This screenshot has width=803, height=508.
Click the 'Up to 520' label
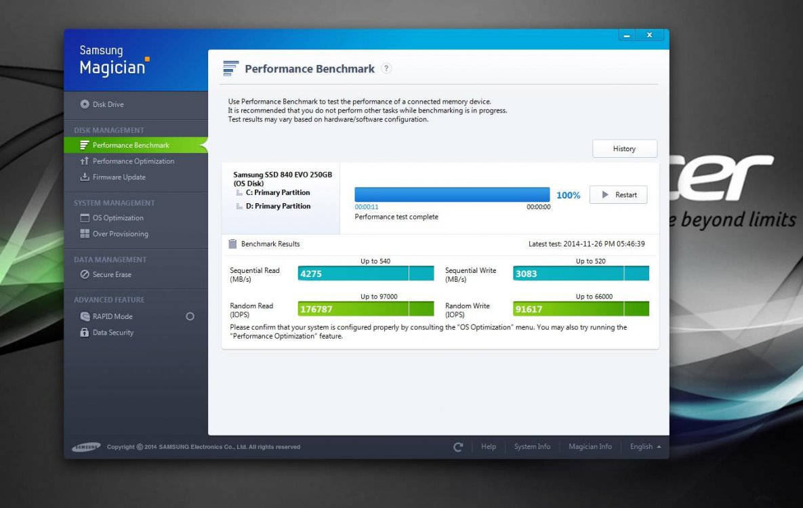coord(590,261)
